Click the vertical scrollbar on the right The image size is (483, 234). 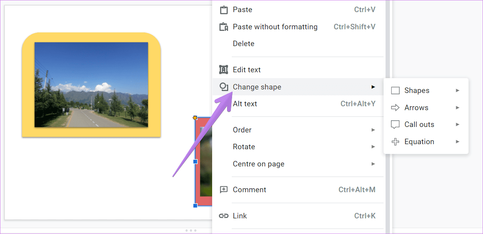tap(387, 117)
